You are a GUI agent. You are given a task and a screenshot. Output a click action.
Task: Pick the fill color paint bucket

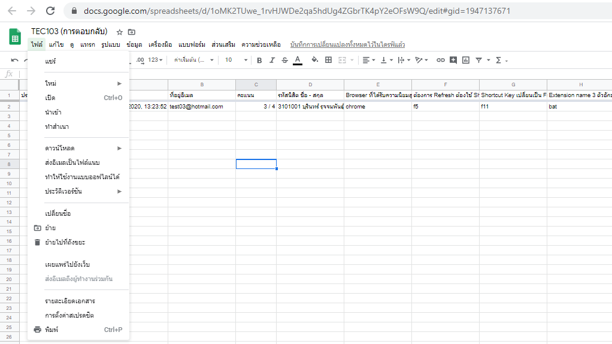[x=314, y=60]
